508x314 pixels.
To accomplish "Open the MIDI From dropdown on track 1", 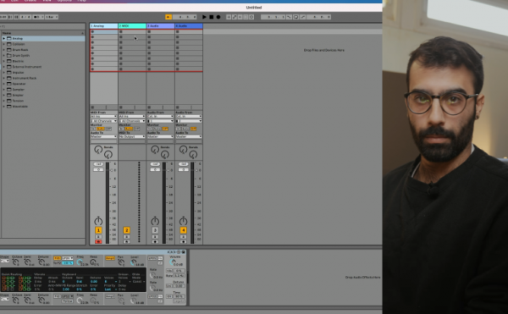I will pyautogui.click(x=103, y=117).
